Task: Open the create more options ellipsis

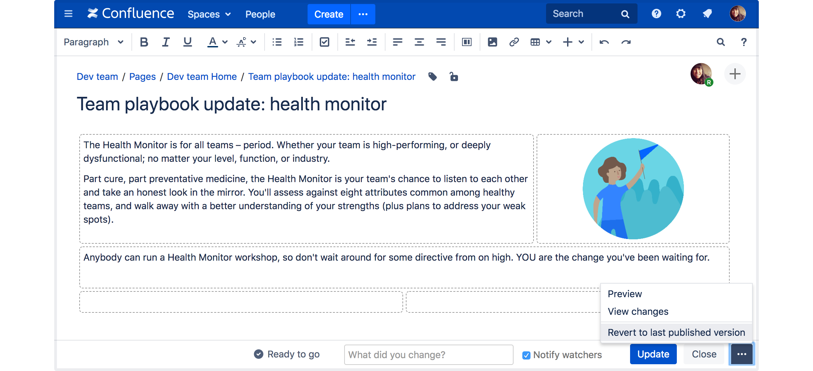Action: (x=363, y=14)
